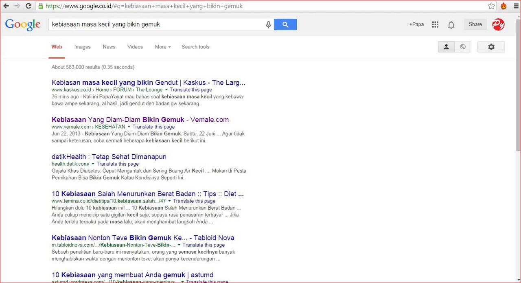
Task: Open the Google apps grid
Action: tap(435, 24)
